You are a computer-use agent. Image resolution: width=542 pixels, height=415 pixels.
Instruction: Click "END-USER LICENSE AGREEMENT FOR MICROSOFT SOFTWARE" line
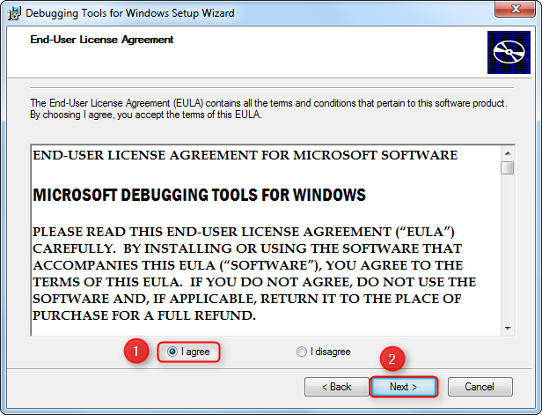[245, 155]
